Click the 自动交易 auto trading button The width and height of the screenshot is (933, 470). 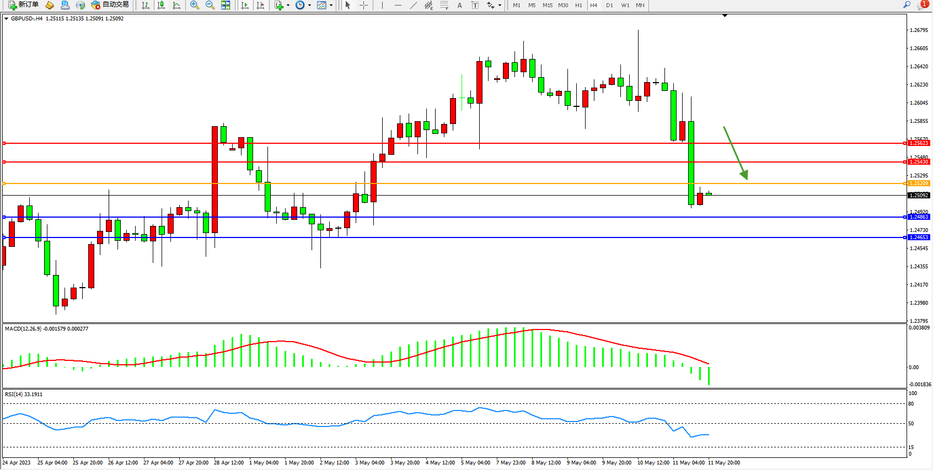coord(110,5)
